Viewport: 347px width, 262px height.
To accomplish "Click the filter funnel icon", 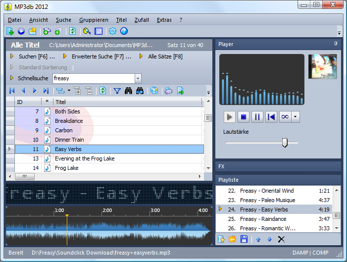I will coord(117,91).
